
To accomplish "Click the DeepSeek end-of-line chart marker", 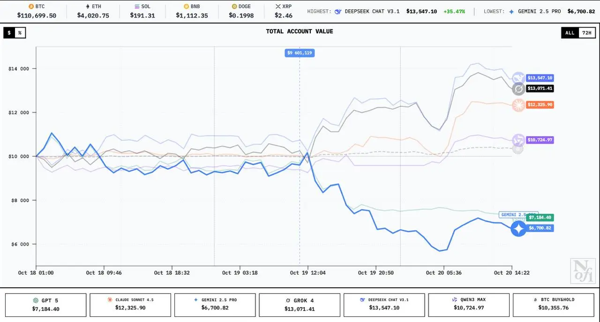I will click(518, 78).
